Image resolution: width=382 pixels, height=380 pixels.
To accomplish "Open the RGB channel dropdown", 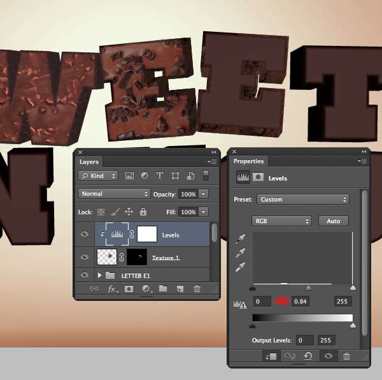I will [x=281, y=221].
